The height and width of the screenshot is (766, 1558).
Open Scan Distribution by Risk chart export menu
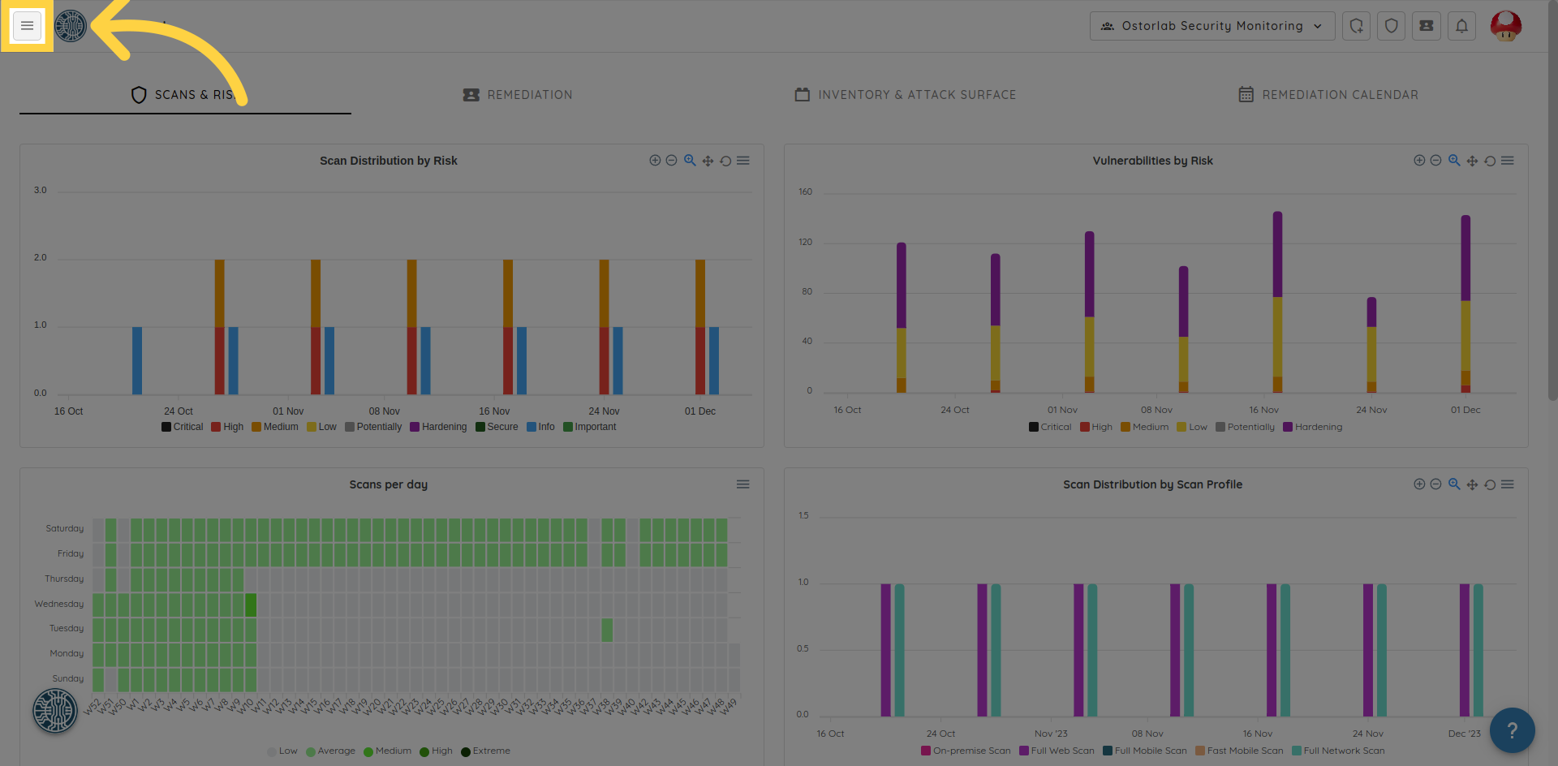tap(742, 161)
